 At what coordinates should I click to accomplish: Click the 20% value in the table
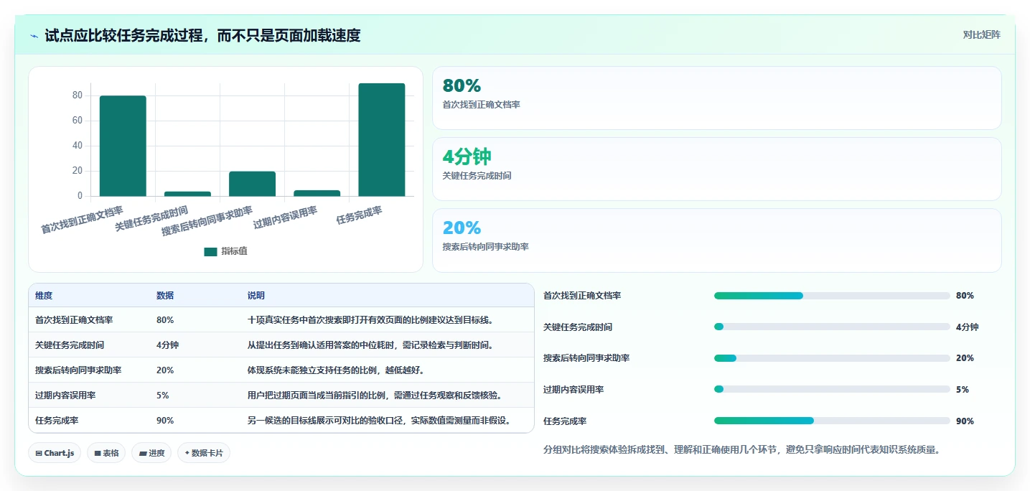click(x=165, y=370)
